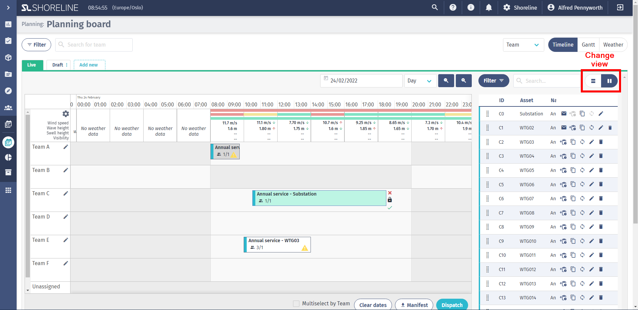Click drag handle of C5 row
638x310 pixels.
click(x=488, y=185)
